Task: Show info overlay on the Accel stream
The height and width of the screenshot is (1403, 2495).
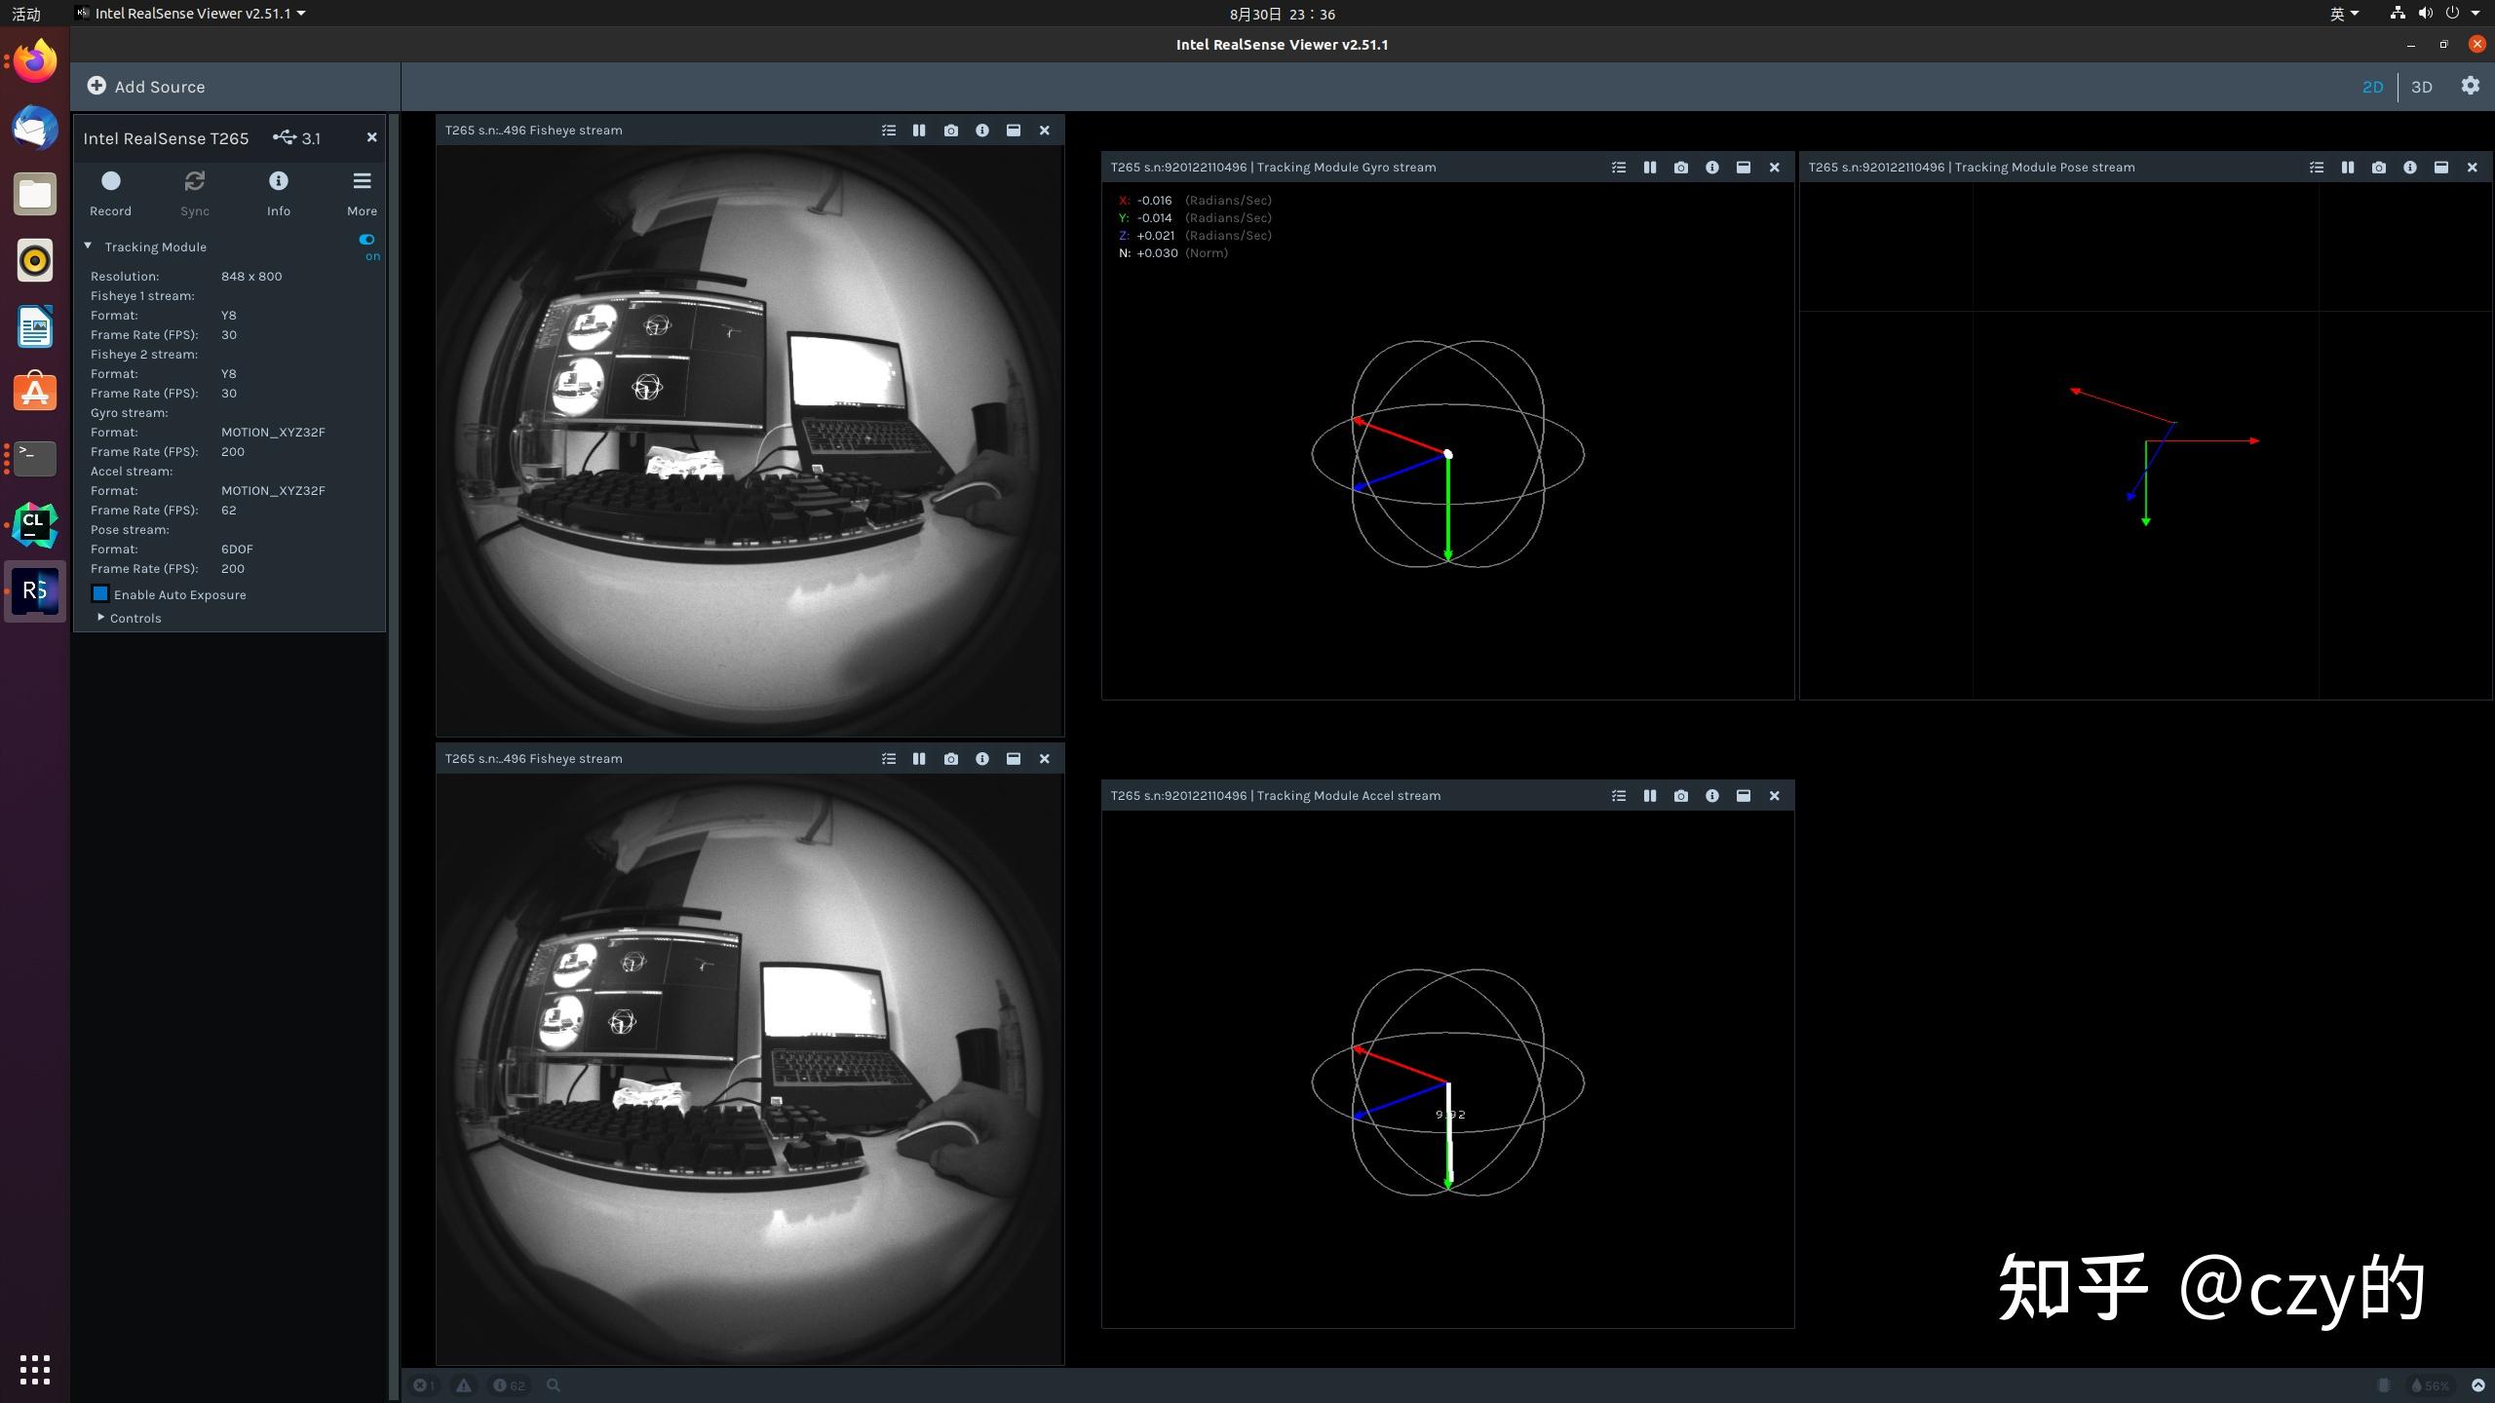Action: point(1711,796)
